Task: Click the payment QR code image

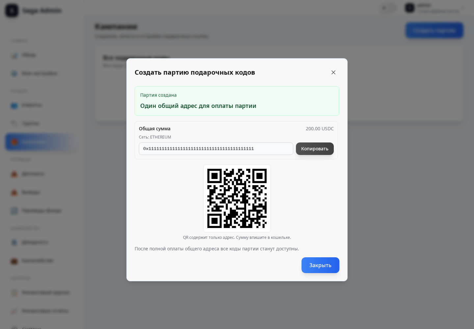Action: pyautogui.click(x=237, y=198)
